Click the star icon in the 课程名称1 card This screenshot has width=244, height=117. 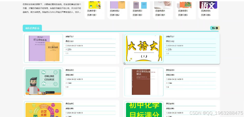66,53
